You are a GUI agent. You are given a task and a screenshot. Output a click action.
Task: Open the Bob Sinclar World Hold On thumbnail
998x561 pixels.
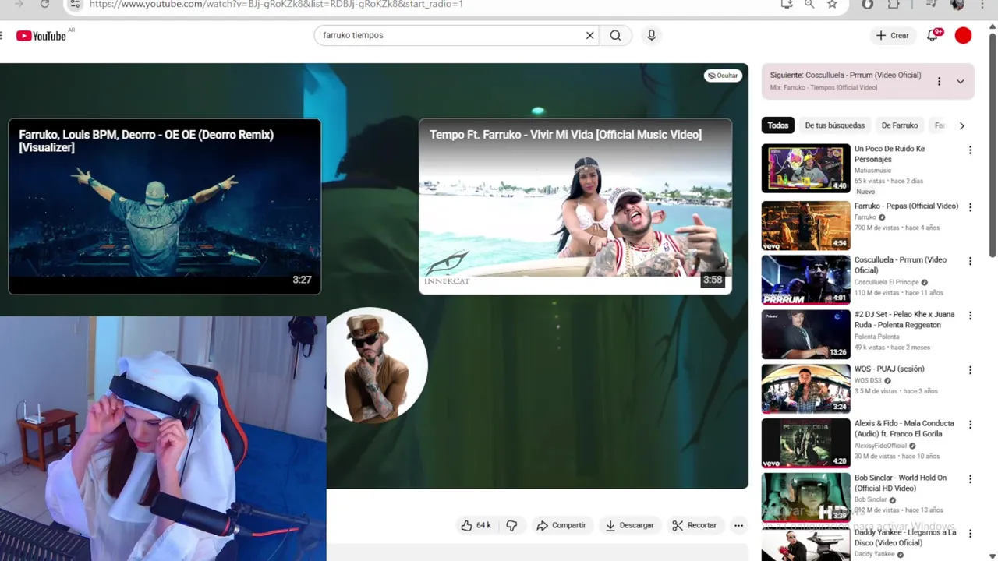(805, 498)
